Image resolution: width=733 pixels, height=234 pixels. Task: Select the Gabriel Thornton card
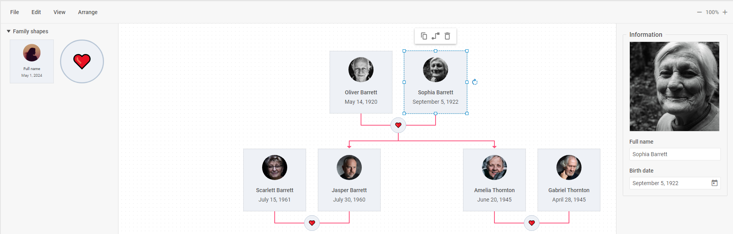[x=569, y=180]
